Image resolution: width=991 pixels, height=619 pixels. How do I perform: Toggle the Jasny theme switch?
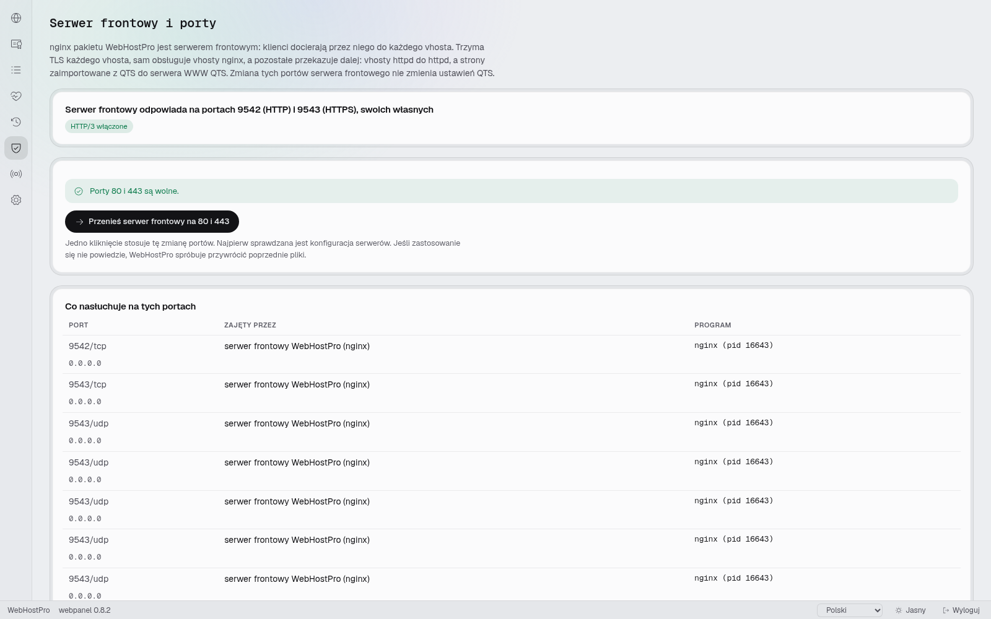pyautogui.click(x=910, y=610)
